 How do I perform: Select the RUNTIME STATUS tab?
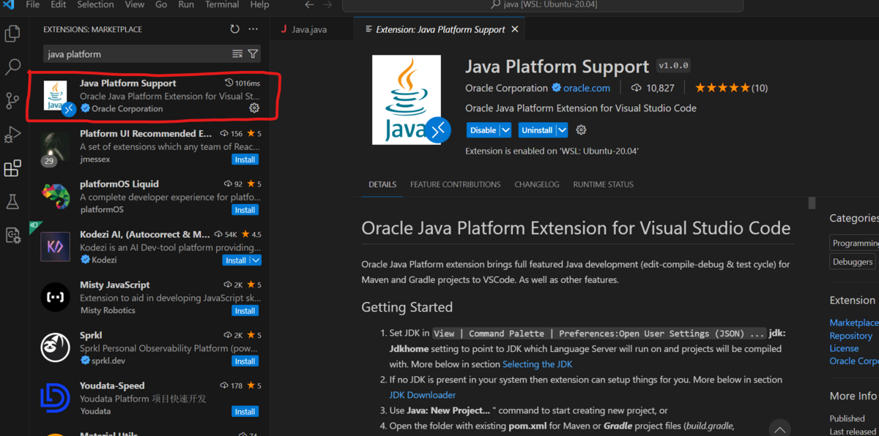[604, 184]
